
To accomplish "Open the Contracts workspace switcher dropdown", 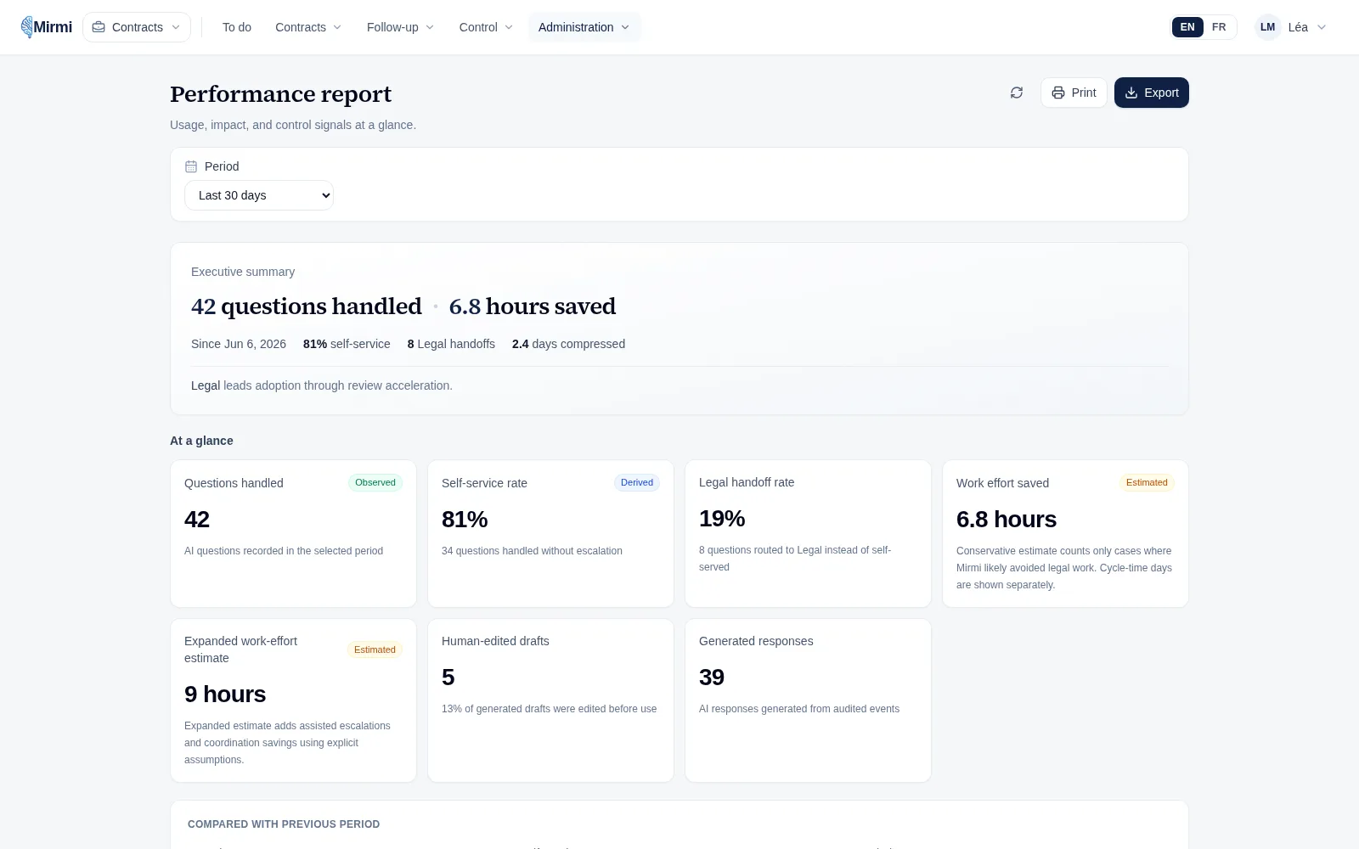I will coord(137,27).
